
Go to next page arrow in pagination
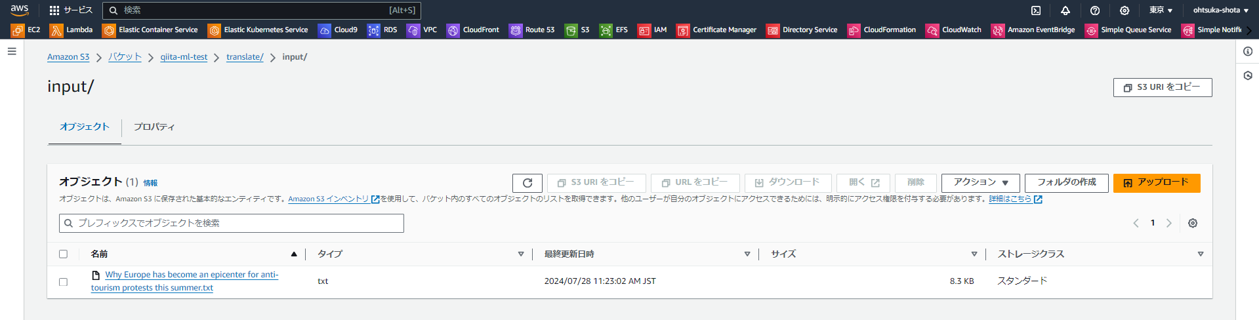coord(1169,223)
